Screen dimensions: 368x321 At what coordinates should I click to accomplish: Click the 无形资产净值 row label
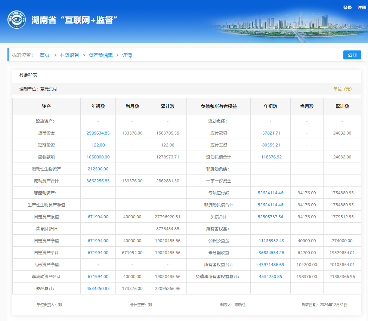point(46,265)
